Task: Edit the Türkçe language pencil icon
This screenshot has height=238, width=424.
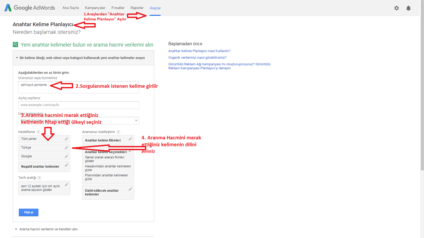Action: [67, 148]
